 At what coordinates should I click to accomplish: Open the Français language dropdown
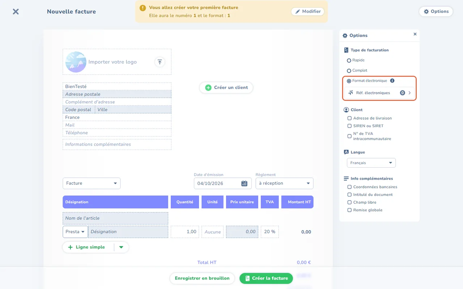coord(371,163)
